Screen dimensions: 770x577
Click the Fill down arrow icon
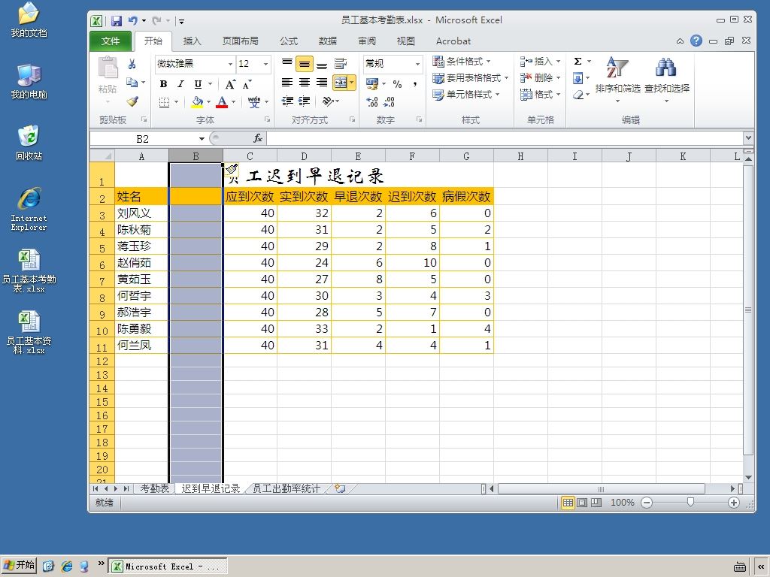point(578,78)
